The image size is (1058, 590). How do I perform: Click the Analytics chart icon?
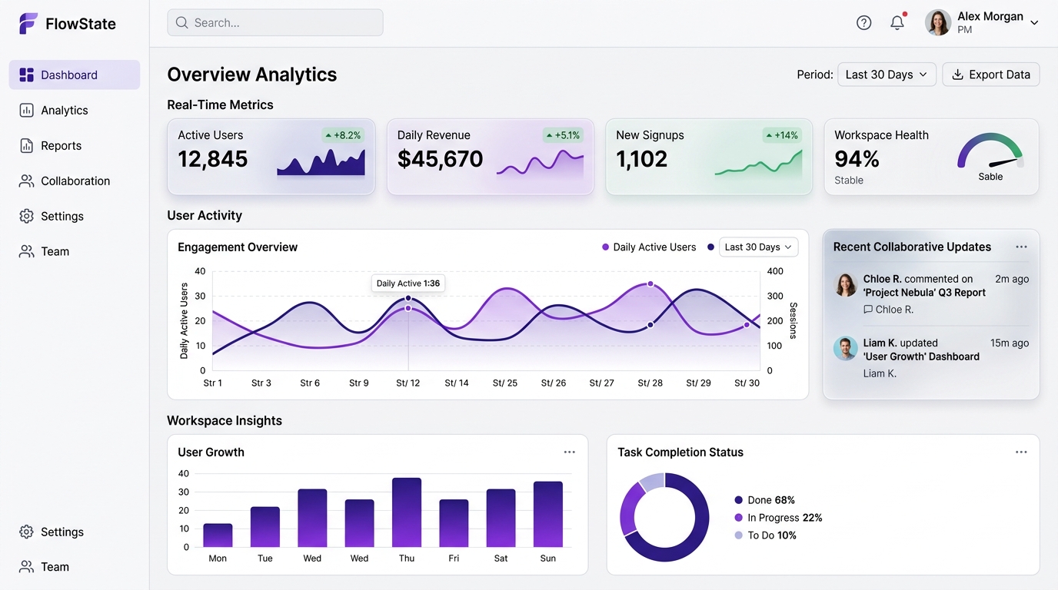point(27,110)
